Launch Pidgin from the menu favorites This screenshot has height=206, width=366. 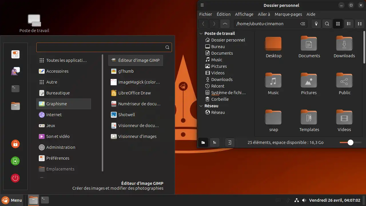pyautogui.click(x=15, y=72)
